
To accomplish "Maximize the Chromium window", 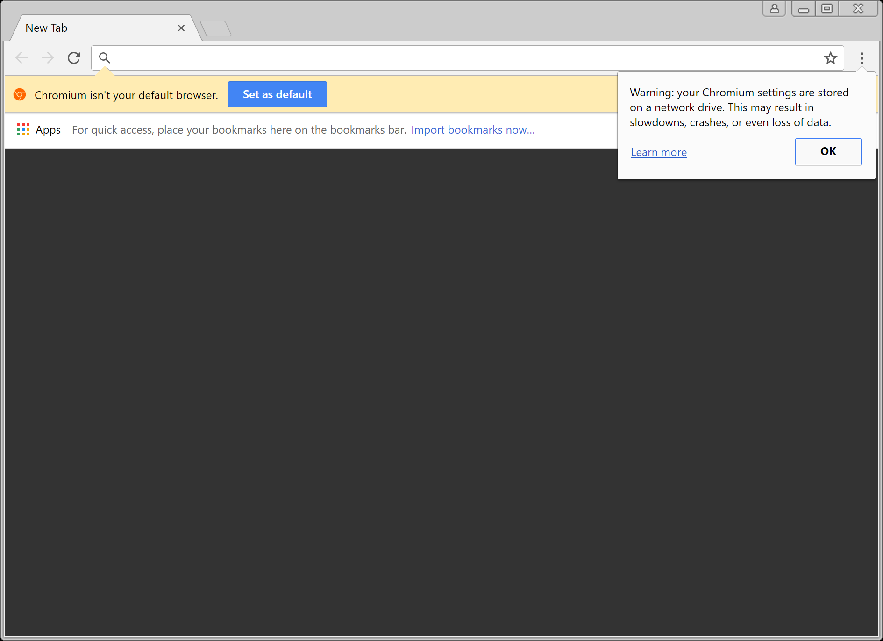I will point(827,8).
